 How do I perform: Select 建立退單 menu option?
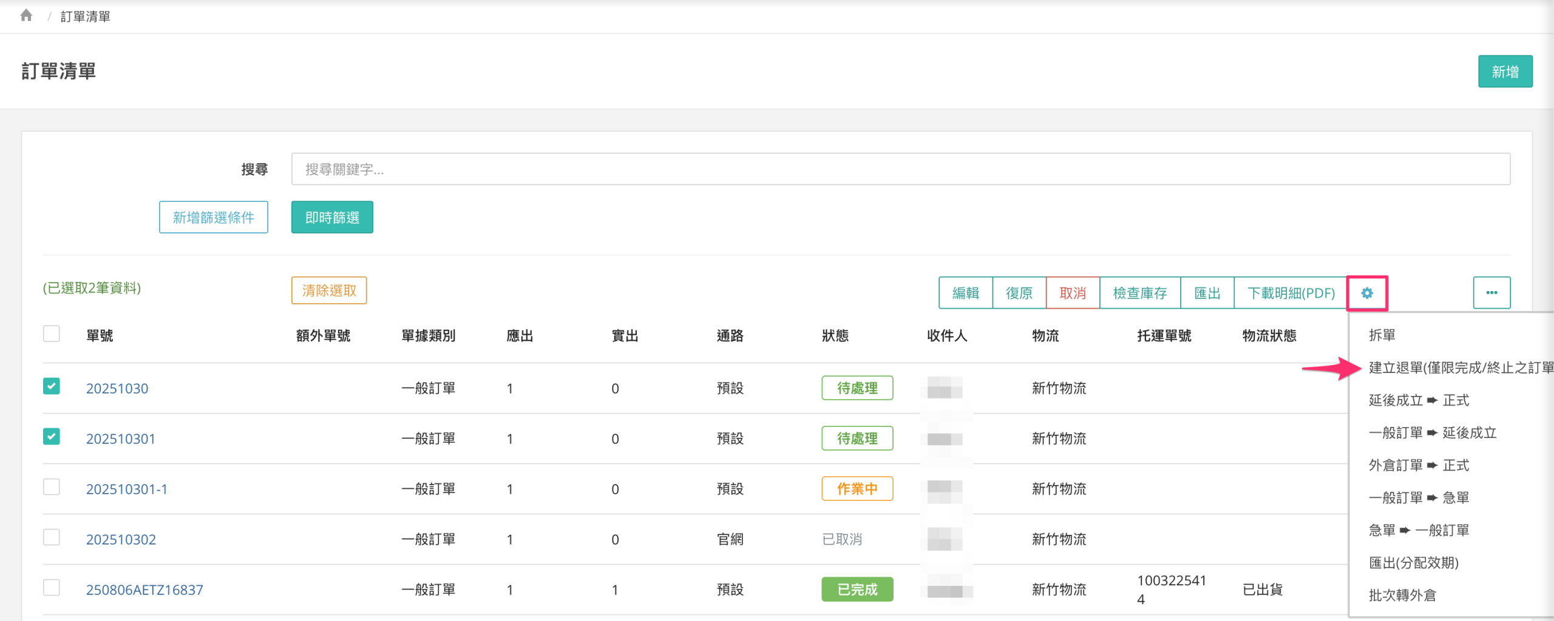tap(1457, 368)
